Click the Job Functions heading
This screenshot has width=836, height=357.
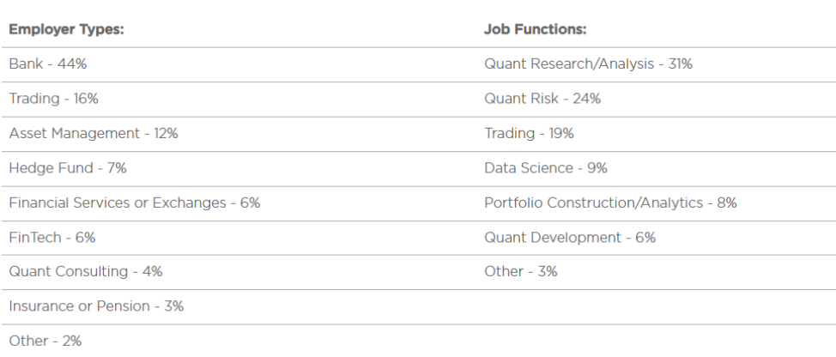535,30
